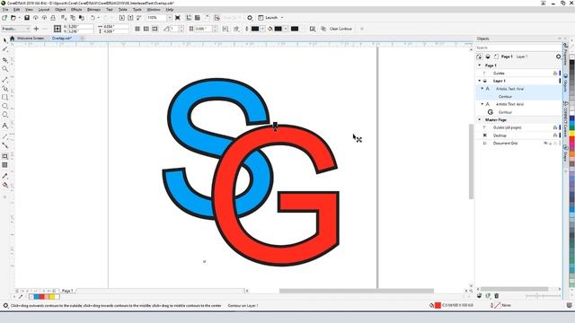The height and width of the screenshot is (323, 575).
Task: Toggle show object properties view in Objects docker
Action: point(479,57)
